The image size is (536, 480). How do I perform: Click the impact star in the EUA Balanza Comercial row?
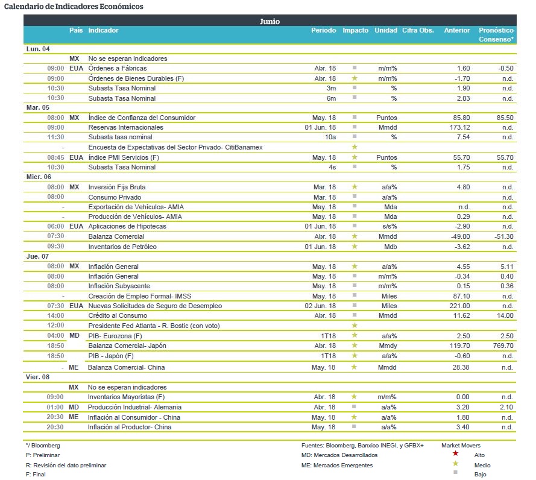click(355, 236)
